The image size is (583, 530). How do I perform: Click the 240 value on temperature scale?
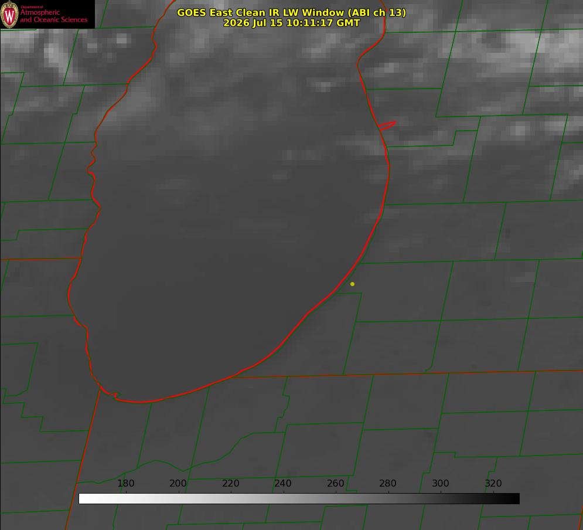tap(283, 483)
